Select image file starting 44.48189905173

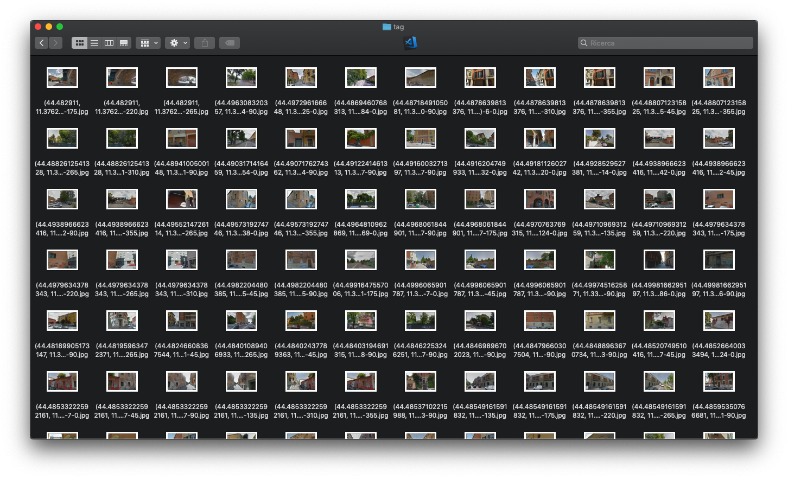[62, 321]
